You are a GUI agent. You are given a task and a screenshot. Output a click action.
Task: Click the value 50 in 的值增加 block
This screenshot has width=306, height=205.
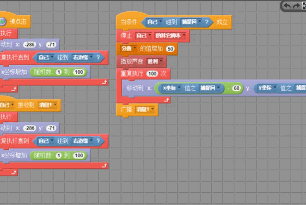click(170, 49)
